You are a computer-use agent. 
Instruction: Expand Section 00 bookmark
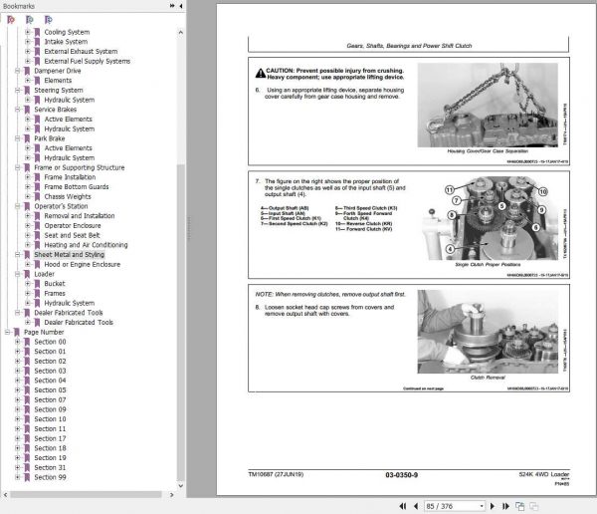pos(18,342)
